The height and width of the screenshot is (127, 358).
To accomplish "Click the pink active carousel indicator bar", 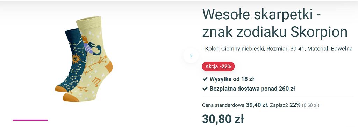I will 30,120.
